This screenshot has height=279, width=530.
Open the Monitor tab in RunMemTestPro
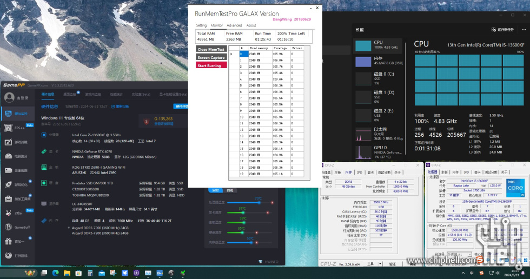coord(217,25)
